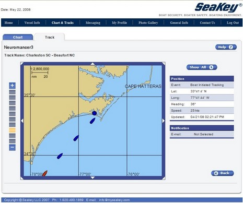Click the Back button
The width and height of the screenshot is (243, 203).
tap(223, 173)
